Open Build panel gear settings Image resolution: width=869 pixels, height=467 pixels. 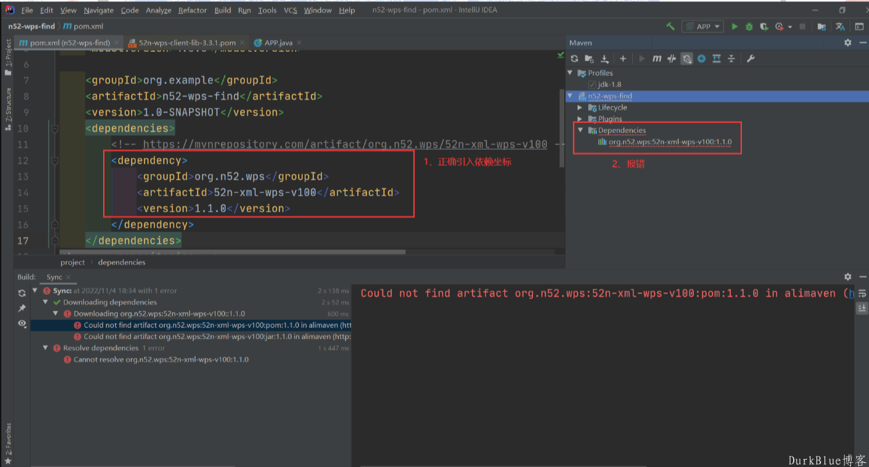pos(848,277)
